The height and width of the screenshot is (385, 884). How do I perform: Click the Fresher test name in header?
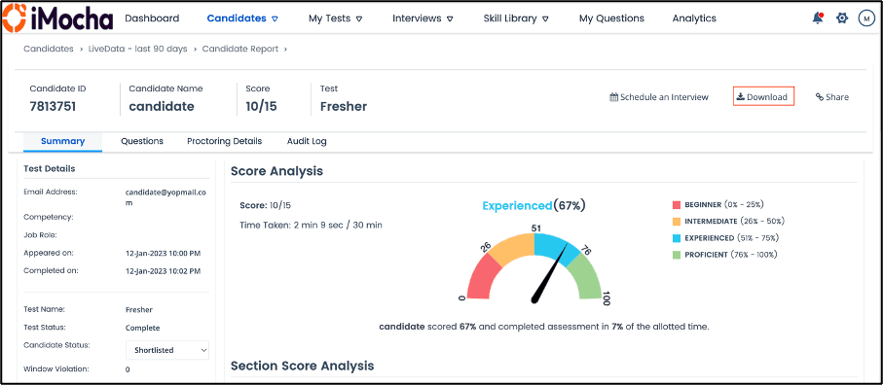pos(344,106)
